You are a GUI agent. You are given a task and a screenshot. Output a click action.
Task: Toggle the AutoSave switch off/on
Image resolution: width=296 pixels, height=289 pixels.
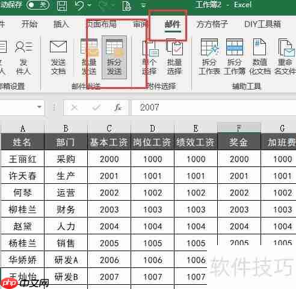tap(39, 5)
